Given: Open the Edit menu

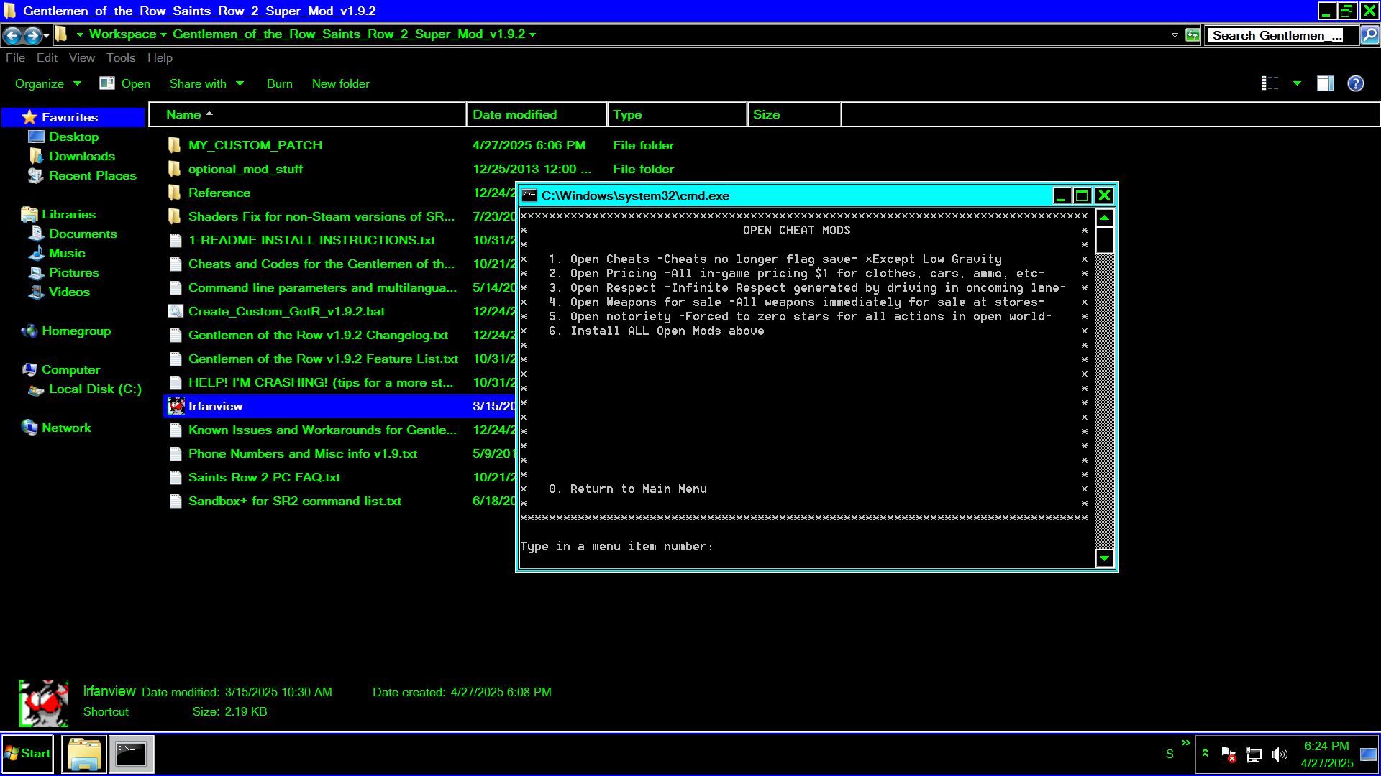Looking at the screenshot, I should [x=47, y=57].
